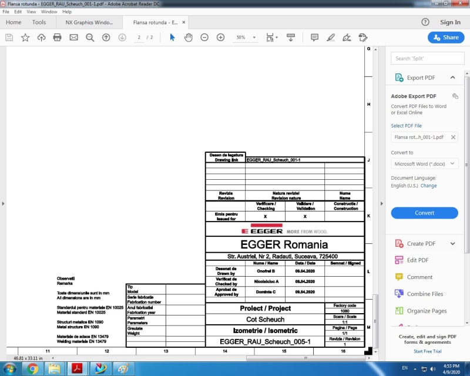Click the scrolling mode icon
470x376 pixels.
click(x=291, y=38)
